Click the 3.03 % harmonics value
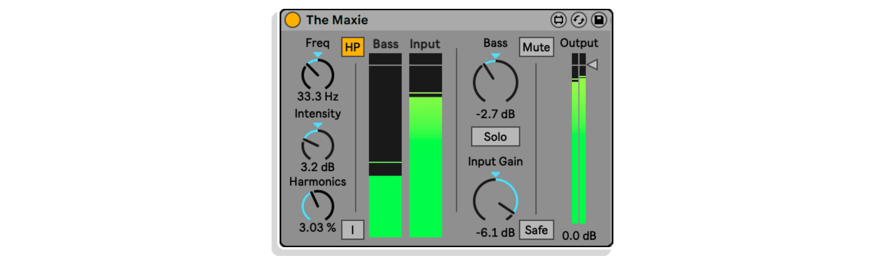Viewport: 893px width, 256px height. pyautogui.click(x=318, y=228)
